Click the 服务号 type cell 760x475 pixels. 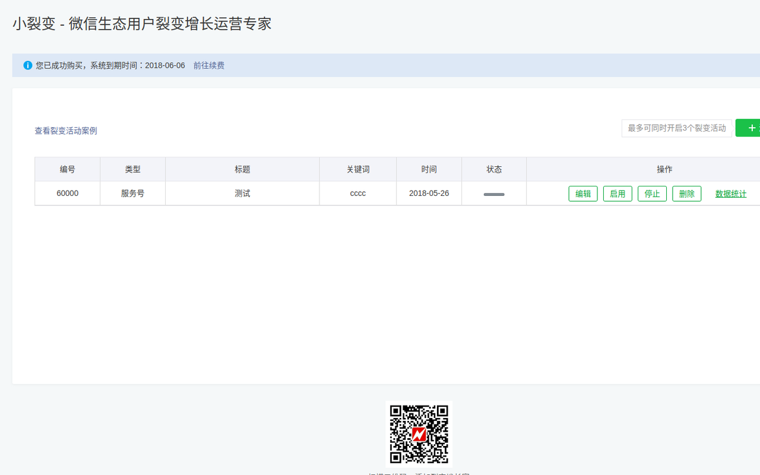133,194
